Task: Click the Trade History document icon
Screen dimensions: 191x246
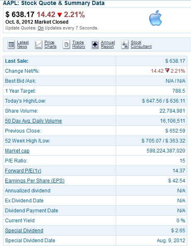Action: point(66,44)
